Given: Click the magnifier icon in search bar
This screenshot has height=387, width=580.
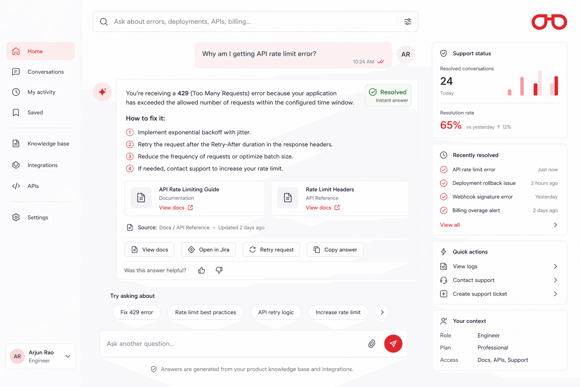Looking at the screenshot, I should pos(104,22).
